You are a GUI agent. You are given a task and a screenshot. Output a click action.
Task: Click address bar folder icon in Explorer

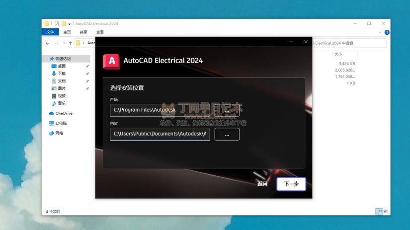coord(78,43)
